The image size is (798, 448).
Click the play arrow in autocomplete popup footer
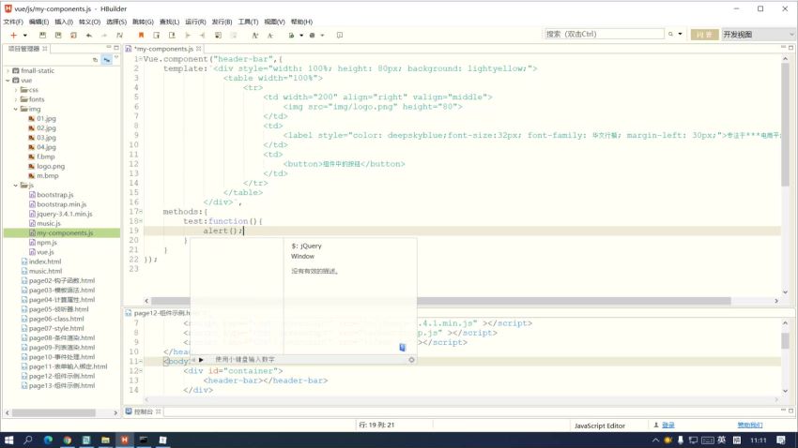coord(201,360)
